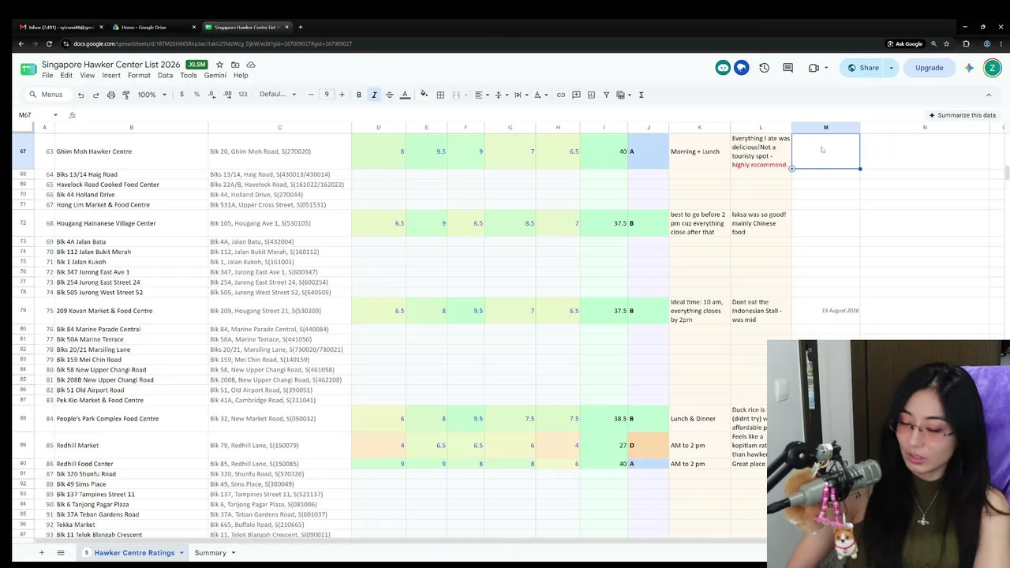
Task: Open more number formats (123)
Action: coord(242,95)
